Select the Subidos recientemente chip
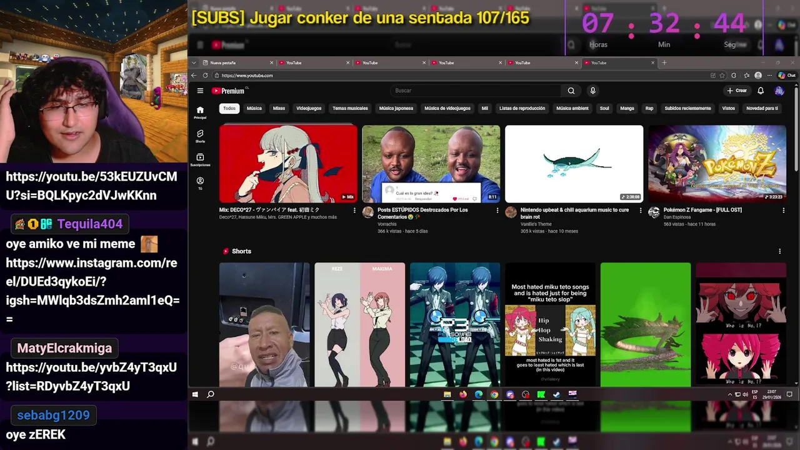 (687, 108)
